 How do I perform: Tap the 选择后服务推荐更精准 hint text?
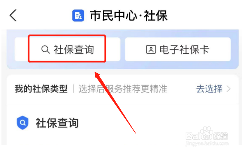pyautogui.click(x=123, y=89)
